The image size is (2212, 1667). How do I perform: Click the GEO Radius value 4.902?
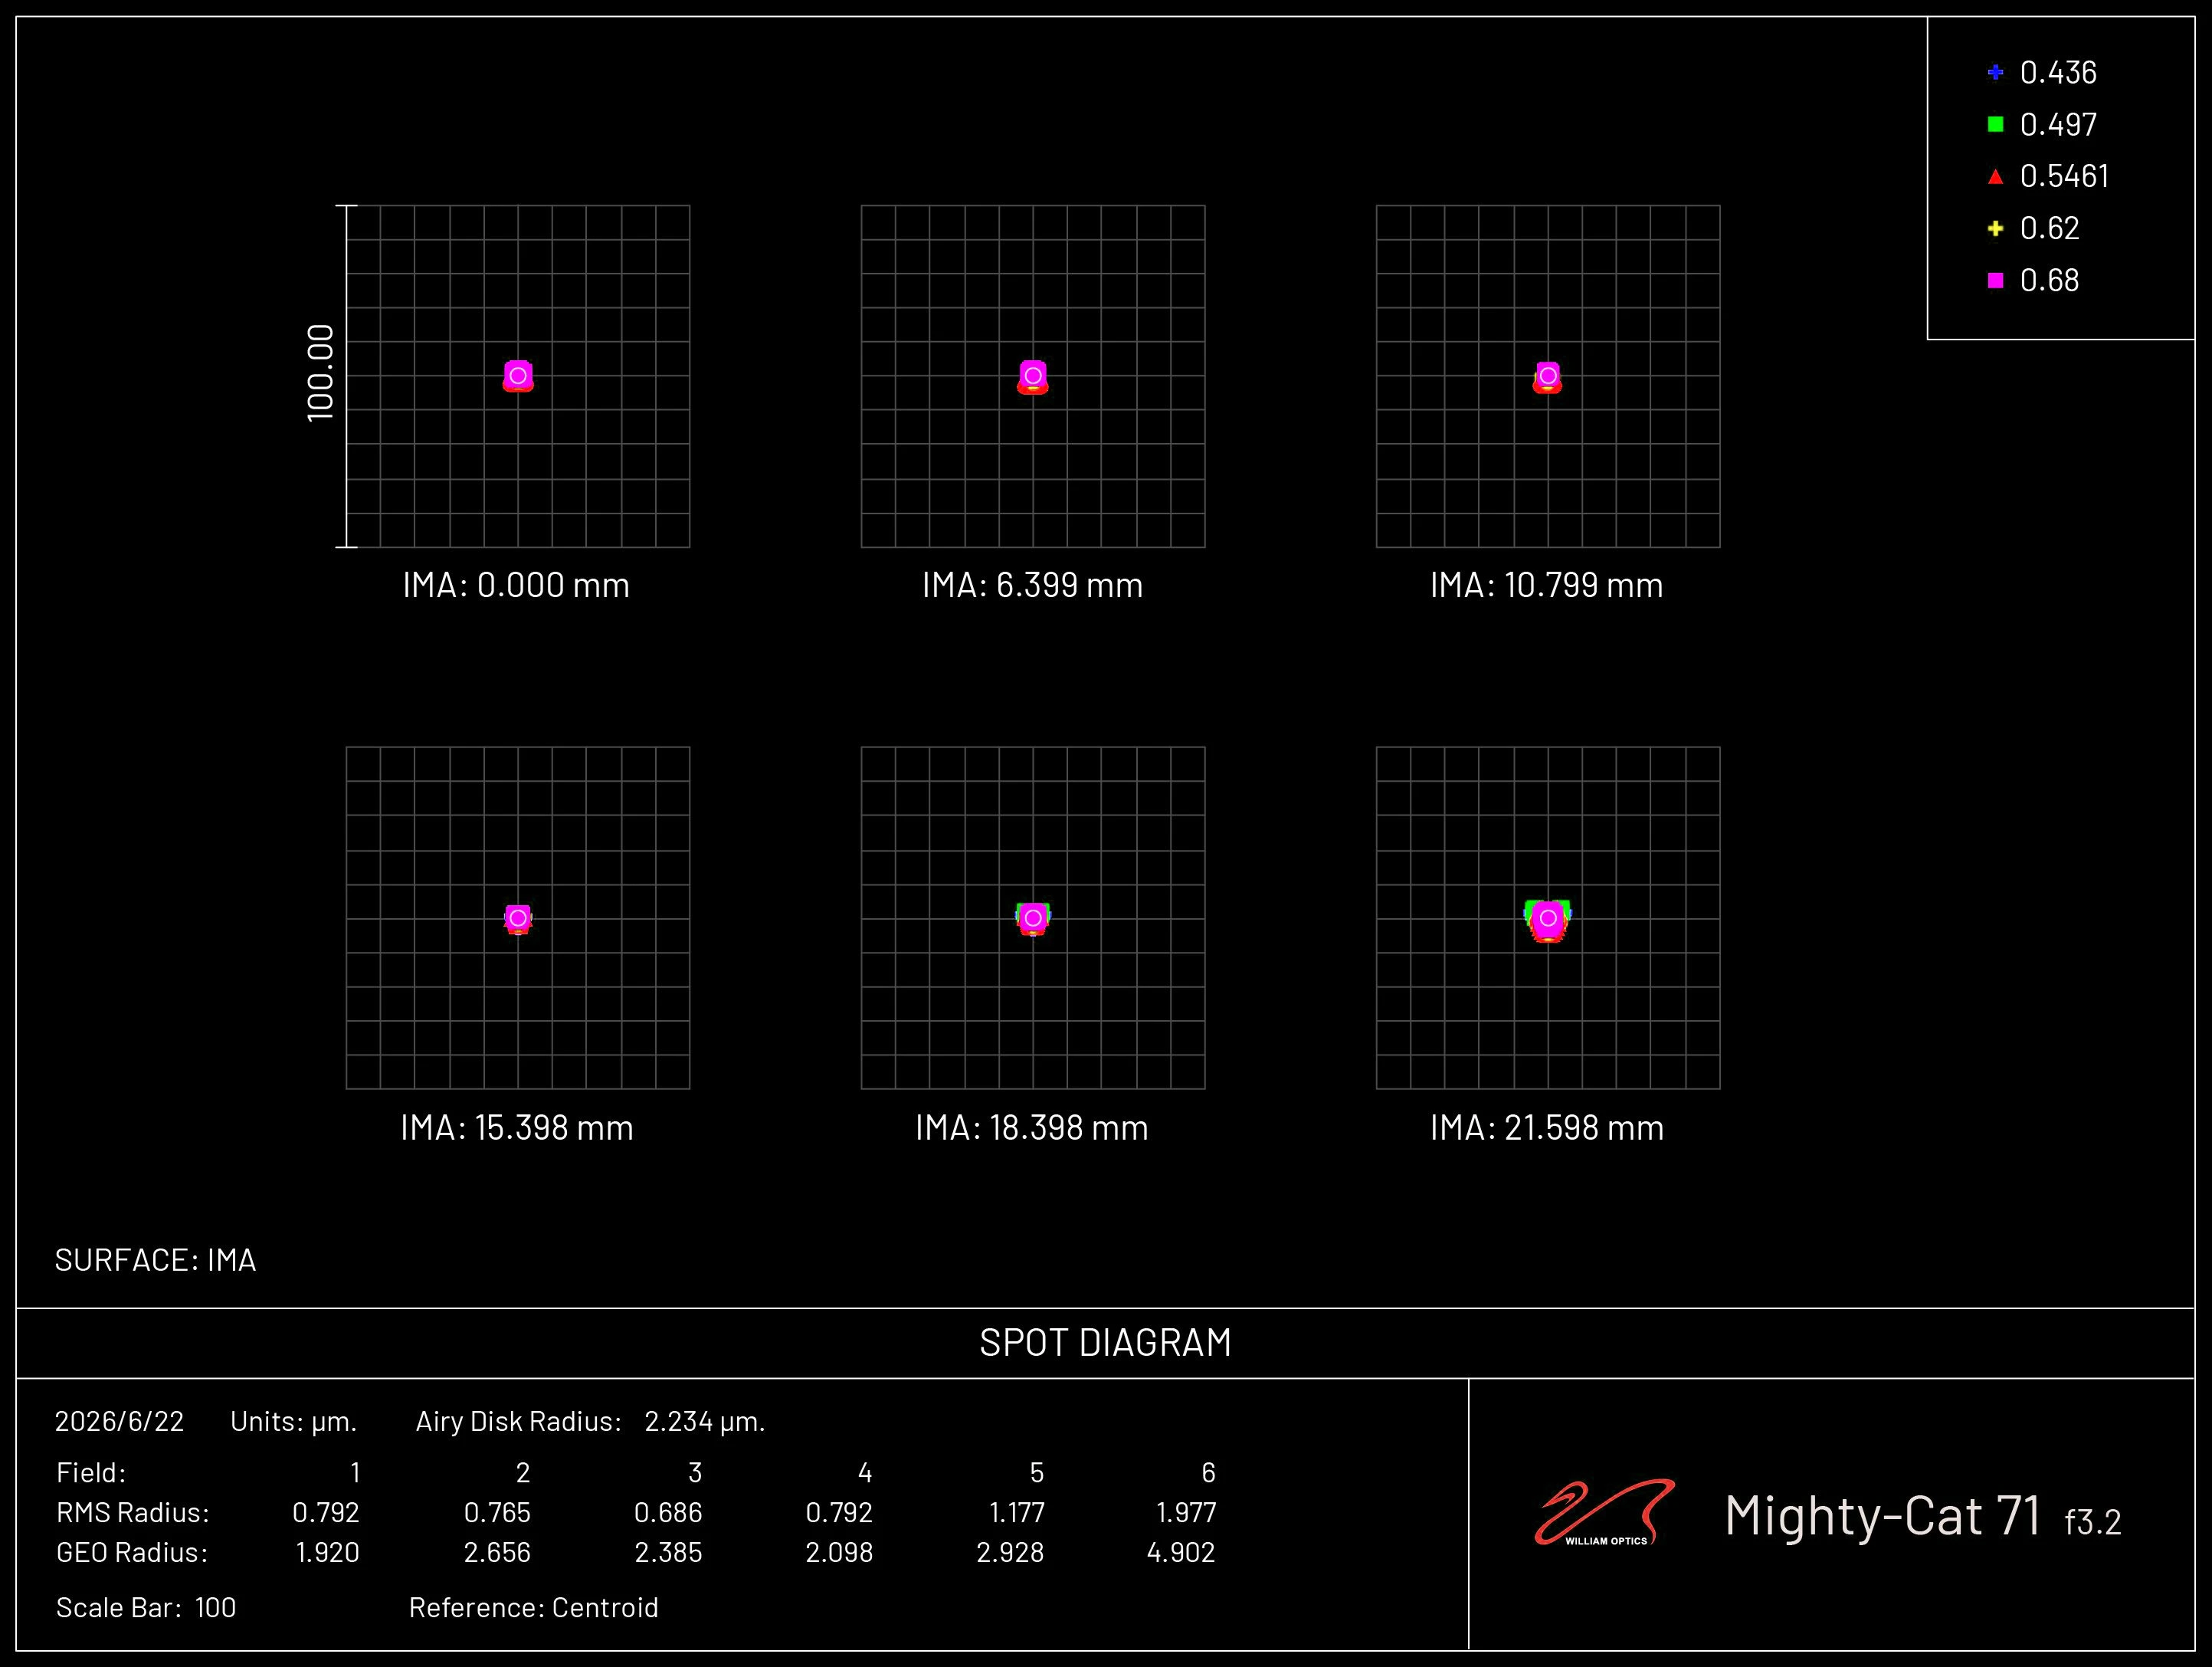click(1181, 1553)
